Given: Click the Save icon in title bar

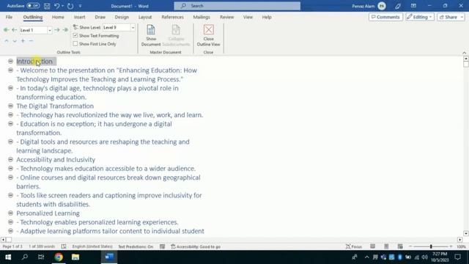Looking at the screenshot, I should tap(47, 6).
